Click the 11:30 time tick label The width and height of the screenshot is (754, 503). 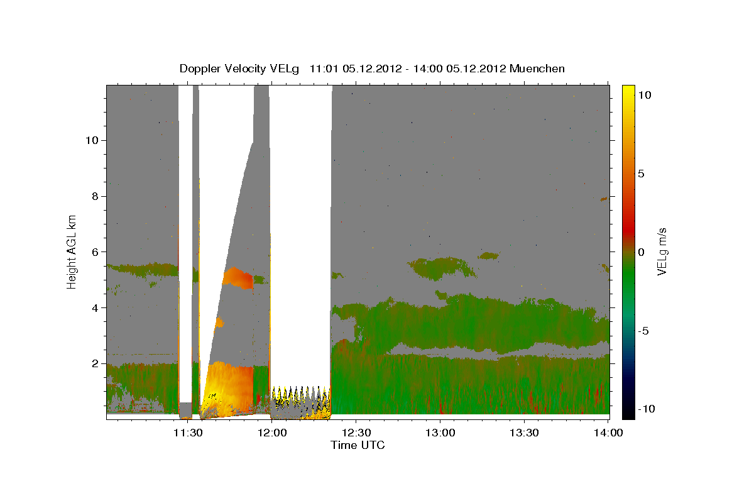pos(187,433)
